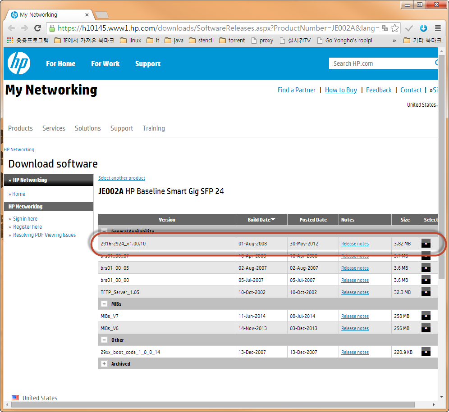Image resolution: width=449 pixels, height=412 pixels.
Task: Click the horizontal page scrollbar
Action: 212,404
